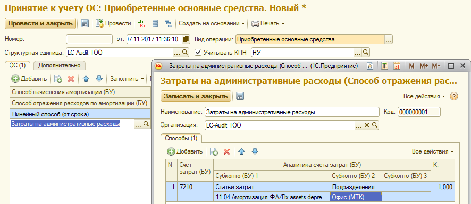Click Добавить in Способы tab
This screenshot has width=471, height=204.
pyautogui.click(x=186, y=151)
